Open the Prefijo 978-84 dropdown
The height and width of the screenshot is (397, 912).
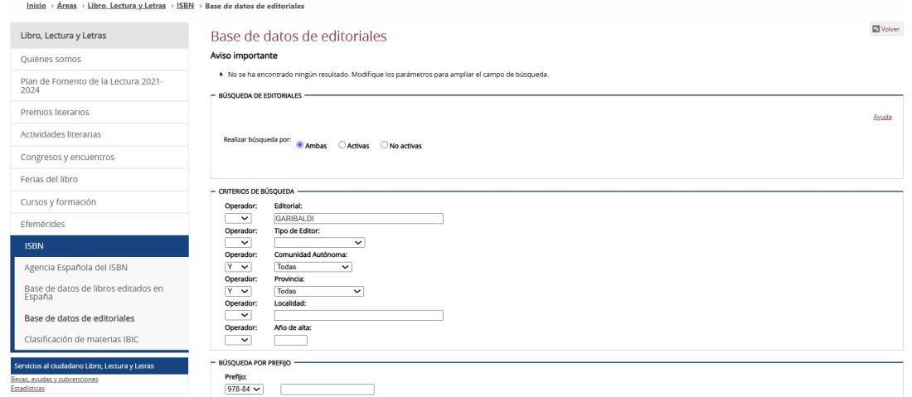pyautogui.click(x=244, y=390)
